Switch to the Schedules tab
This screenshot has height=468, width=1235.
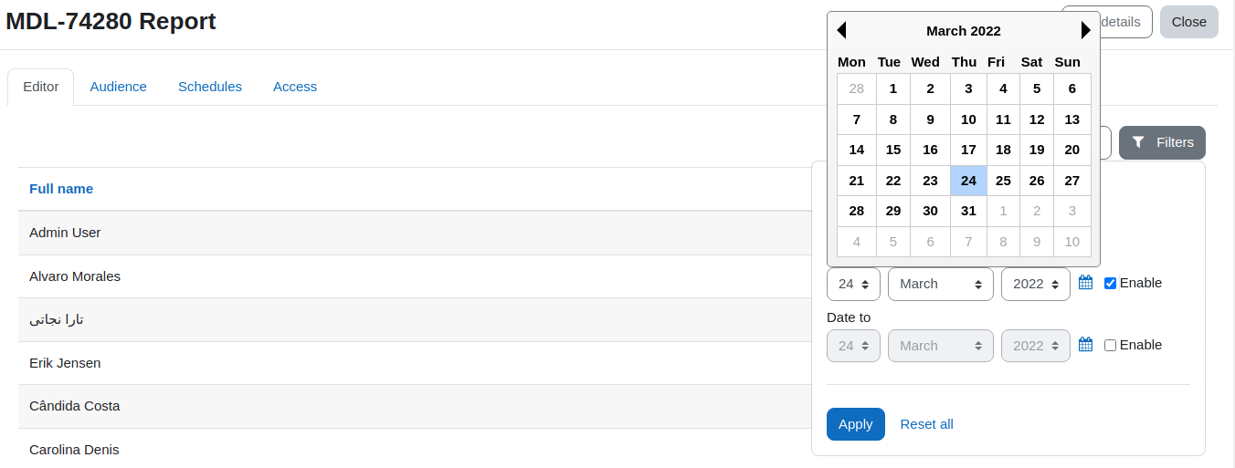(x=210, y=87)
